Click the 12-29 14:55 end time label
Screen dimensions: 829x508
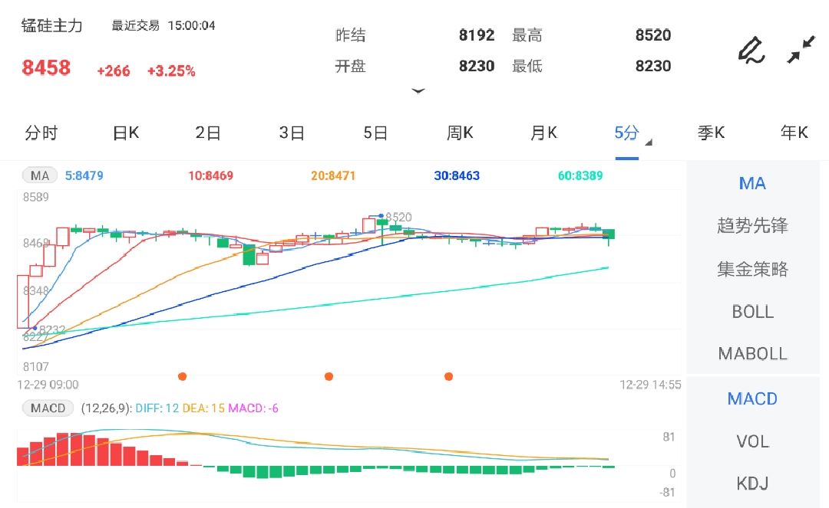(650, 385)
